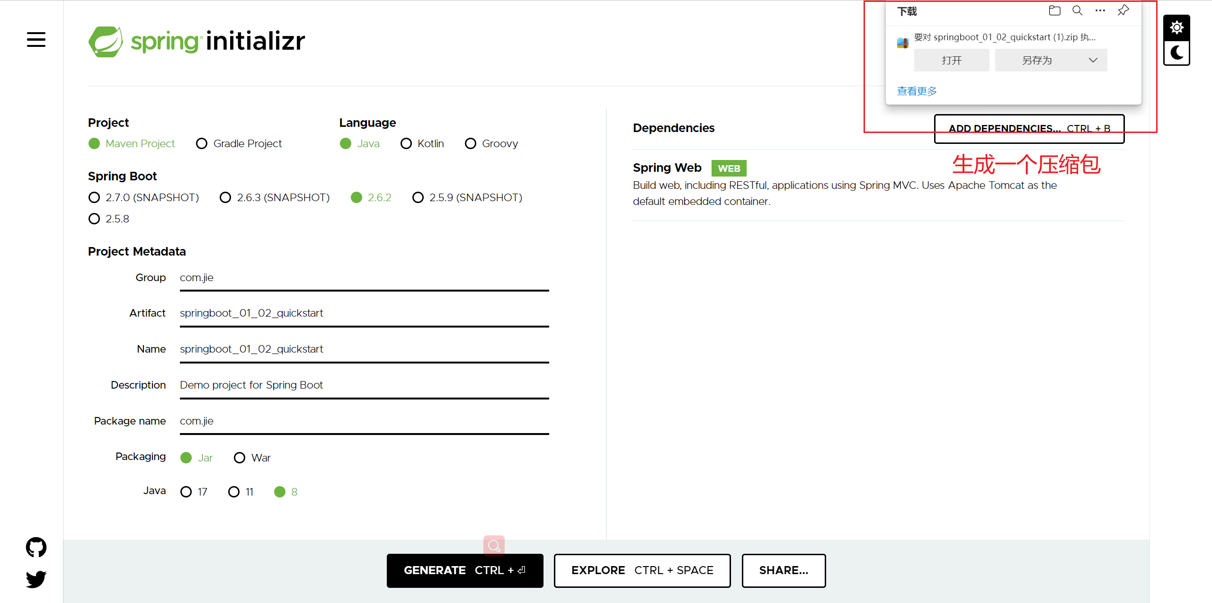Click the Spring Web dependency title

click(x=667, y=168)
